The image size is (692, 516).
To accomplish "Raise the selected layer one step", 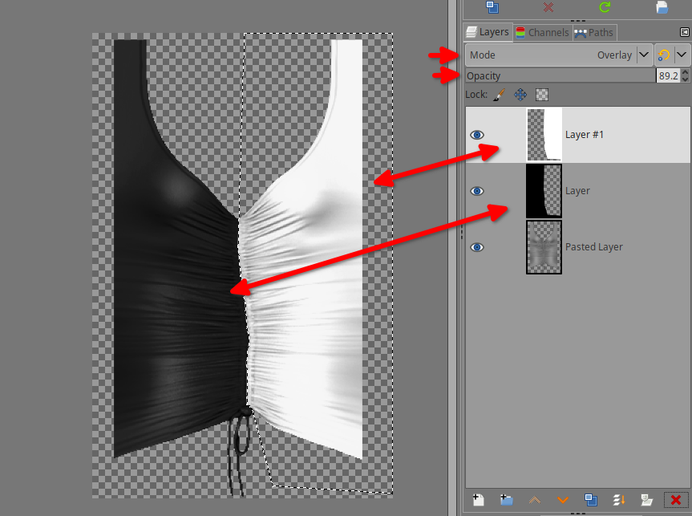I will click(x=535, y=500).
